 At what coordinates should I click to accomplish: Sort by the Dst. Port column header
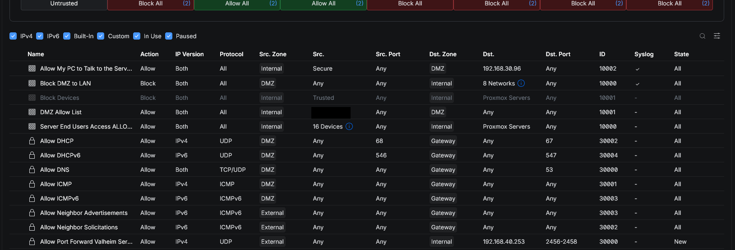(x=558, y=54)
